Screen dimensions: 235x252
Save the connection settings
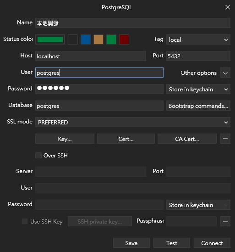[131, 243]
